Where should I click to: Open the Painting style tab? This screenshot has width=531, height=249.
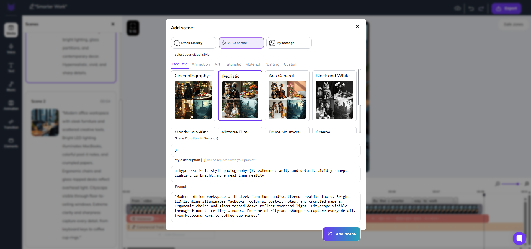coord(272,64)
